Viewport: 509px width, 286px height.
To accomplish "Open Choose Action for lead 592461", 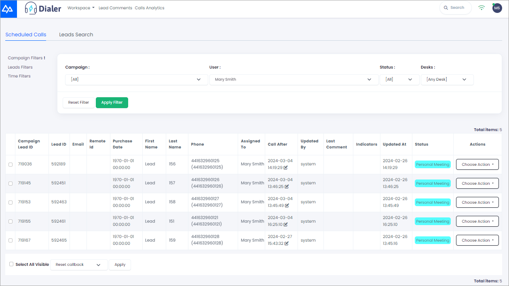I will click(x=477, y=221).
